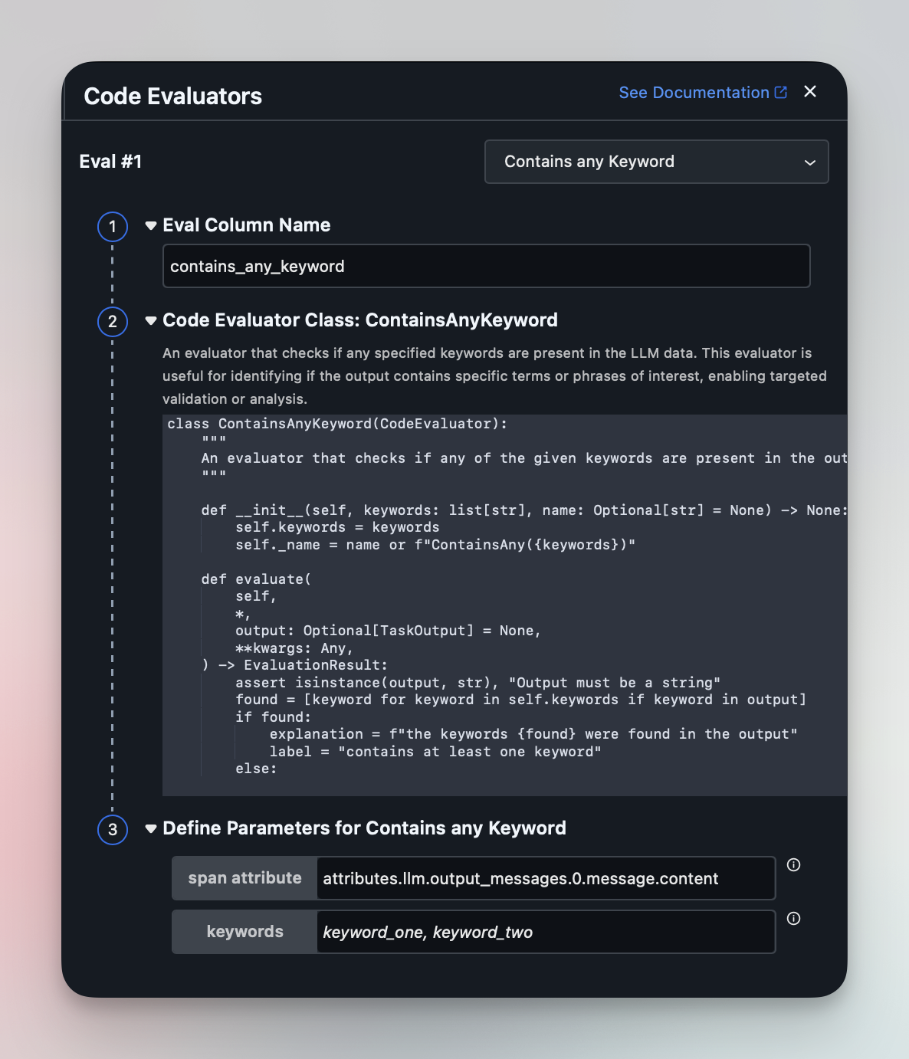The width and height of the screenshot is (909, 1059).
Task: Collapse the Code Evaluator Class section
Action: (x=151, y=320)
